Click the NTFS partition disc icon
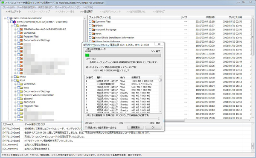 15,22
